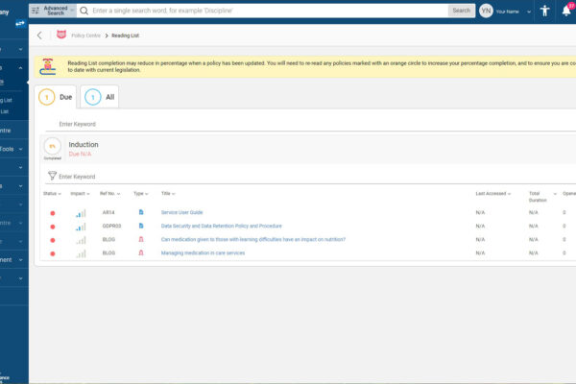
Task: Open the medication impact on nutrition blog
Action: 253,240
